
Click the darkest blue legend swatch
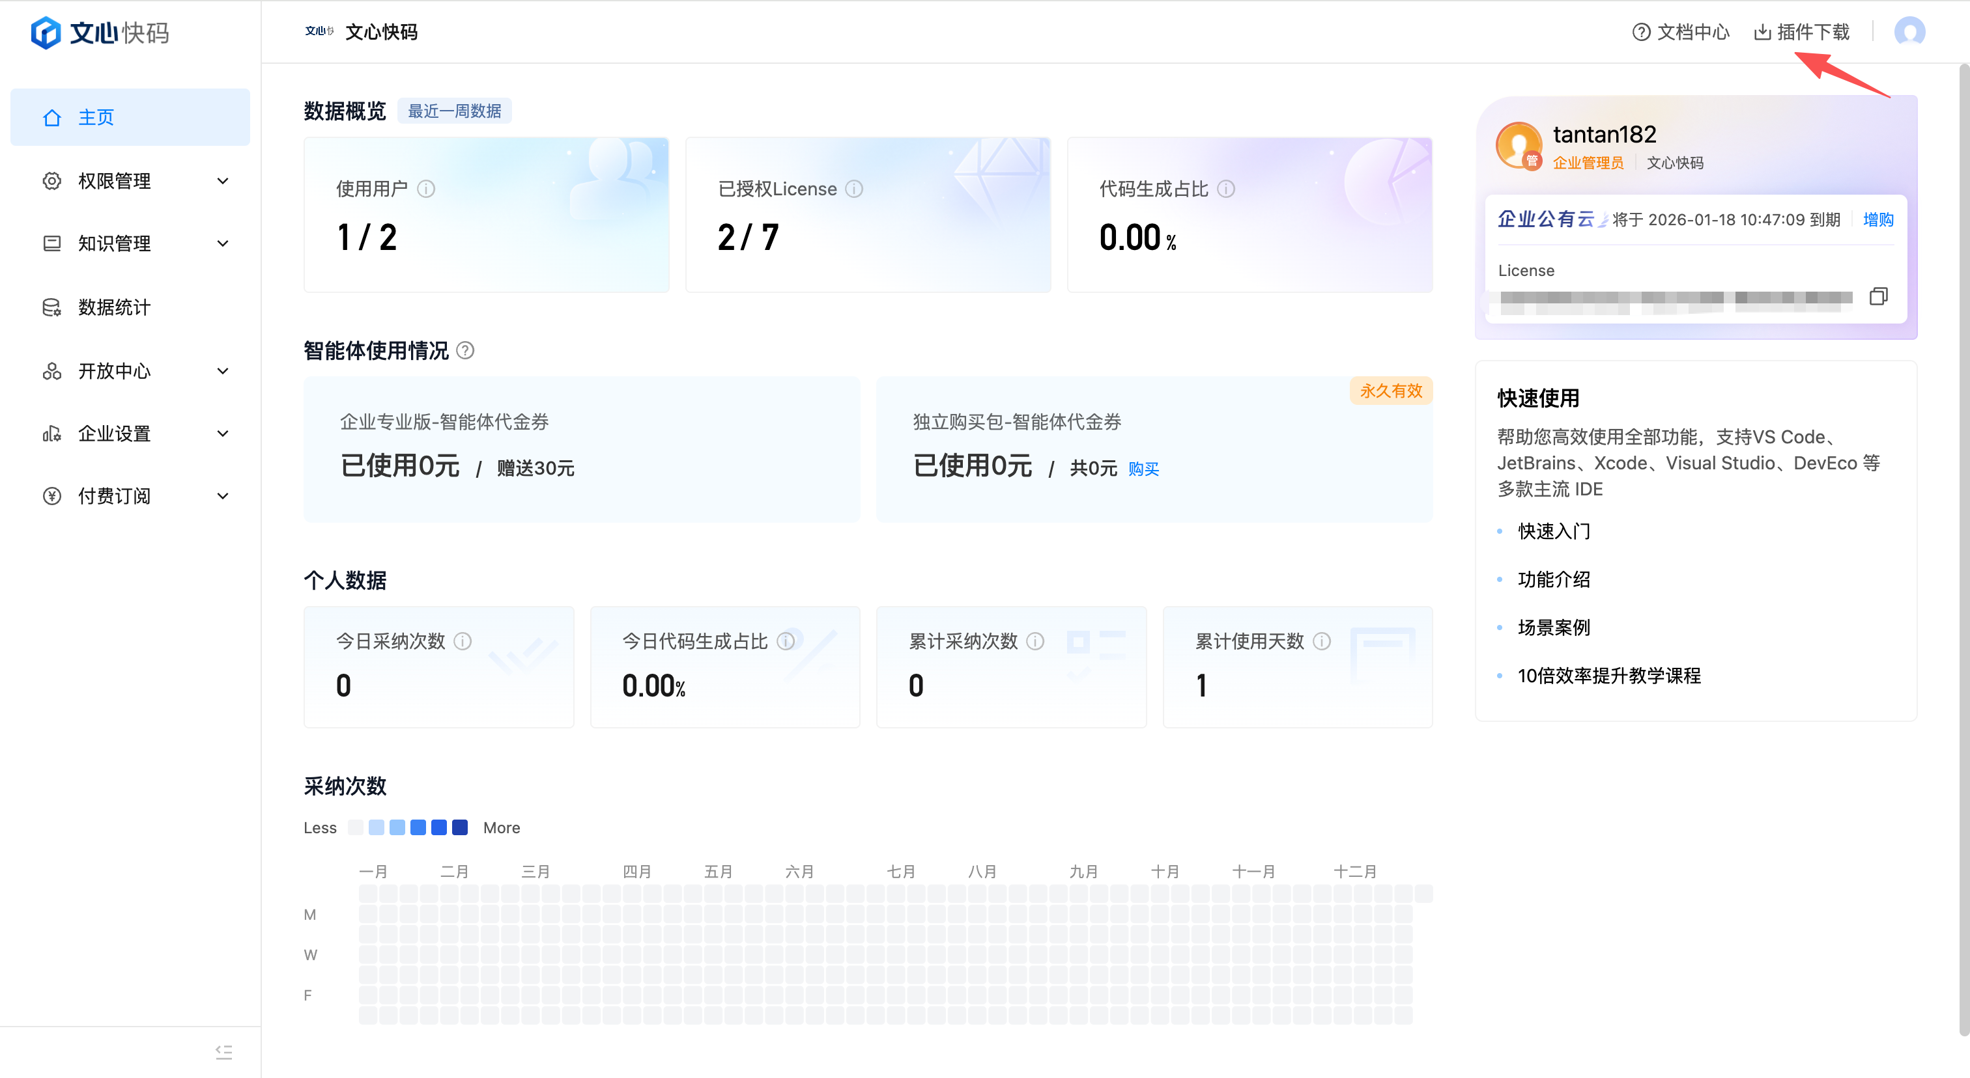coord(460,827)
